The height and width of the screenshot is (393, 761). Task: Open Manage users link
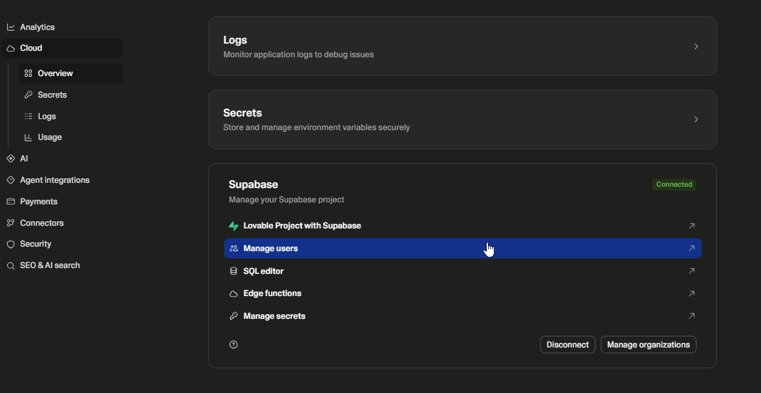(x=463, y=248)
